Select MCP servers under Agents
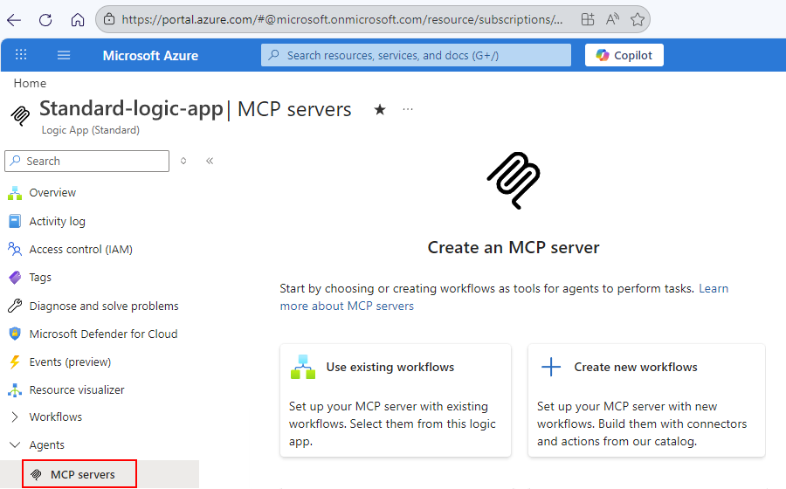Image resolution: width=786 pixels, height=489 pixels. (83, 474)
